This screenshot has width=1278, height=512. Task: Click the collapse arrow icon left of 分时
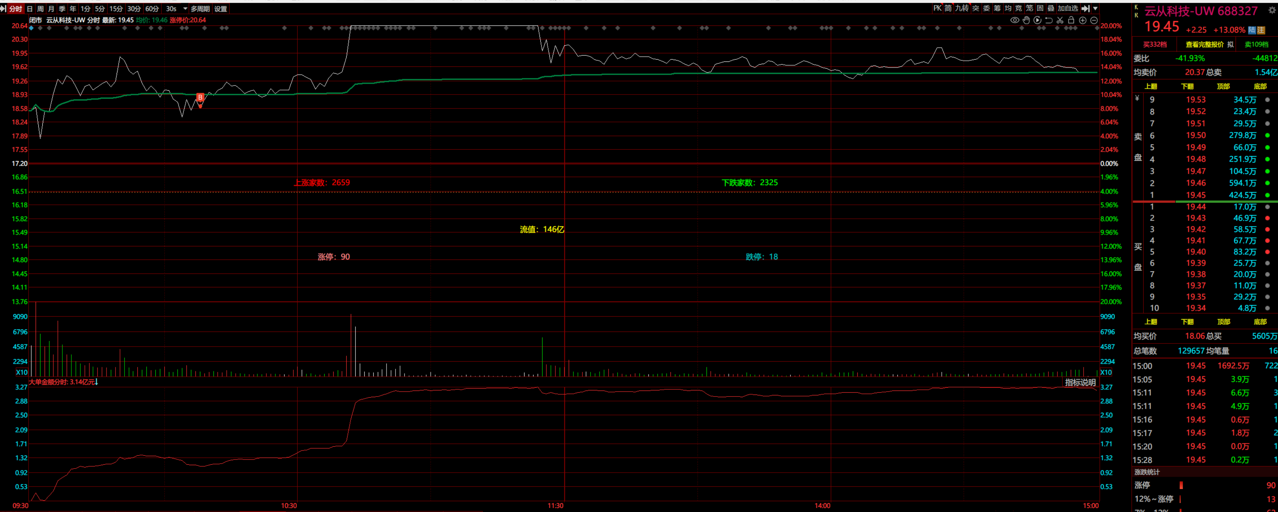click(3, 9)
